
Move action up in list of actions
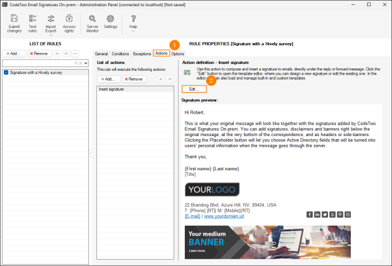tap(161, 79)
